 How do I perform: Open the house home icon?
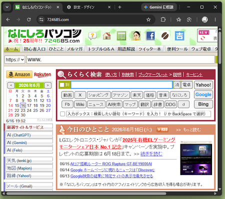coord(106,35)
